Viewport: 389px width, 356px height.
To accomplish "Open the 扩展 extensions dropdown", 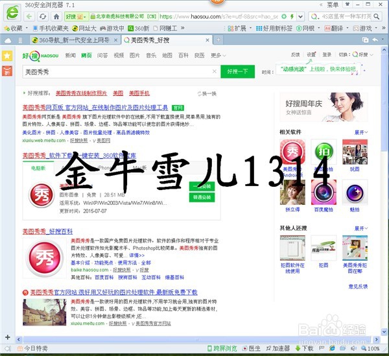I will [x=239, y=29].
